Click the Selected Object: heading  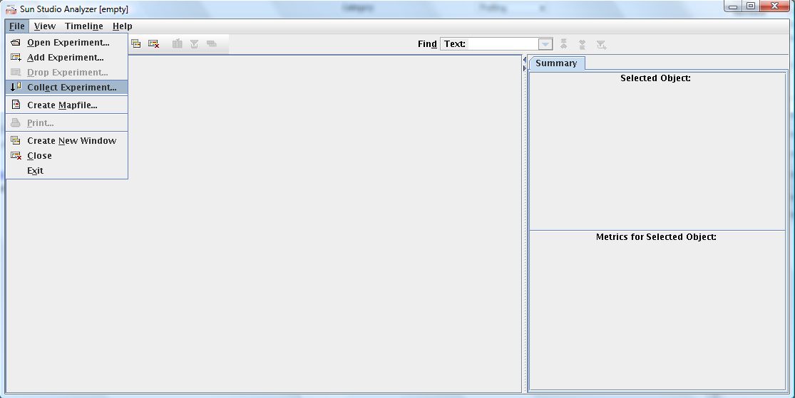(655, 78)
